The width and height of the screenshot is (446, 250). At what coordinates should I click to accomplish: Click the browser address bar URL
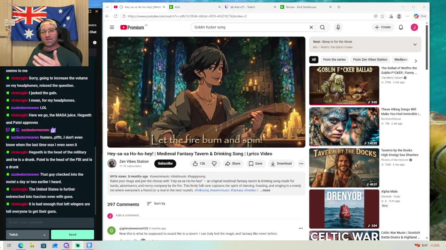pyautogui.click(x=187, y=16)
